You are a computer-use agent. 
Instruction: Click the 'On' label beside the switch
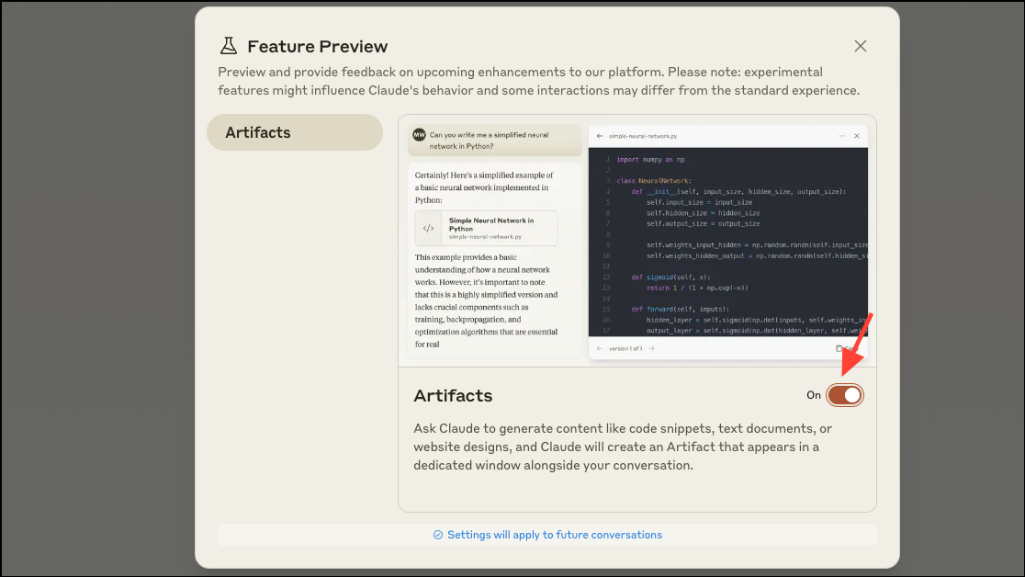click(x=813, y=395)
